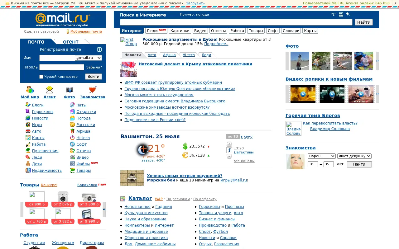399x249 pixels.
Task: Open the @mail.ru domain dropdown
Action: [89, 58]
